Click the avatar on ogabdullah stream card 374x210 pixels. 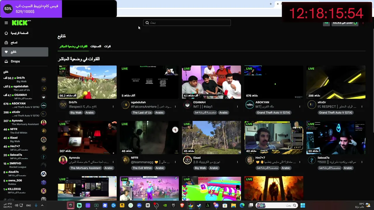(125, 105)
